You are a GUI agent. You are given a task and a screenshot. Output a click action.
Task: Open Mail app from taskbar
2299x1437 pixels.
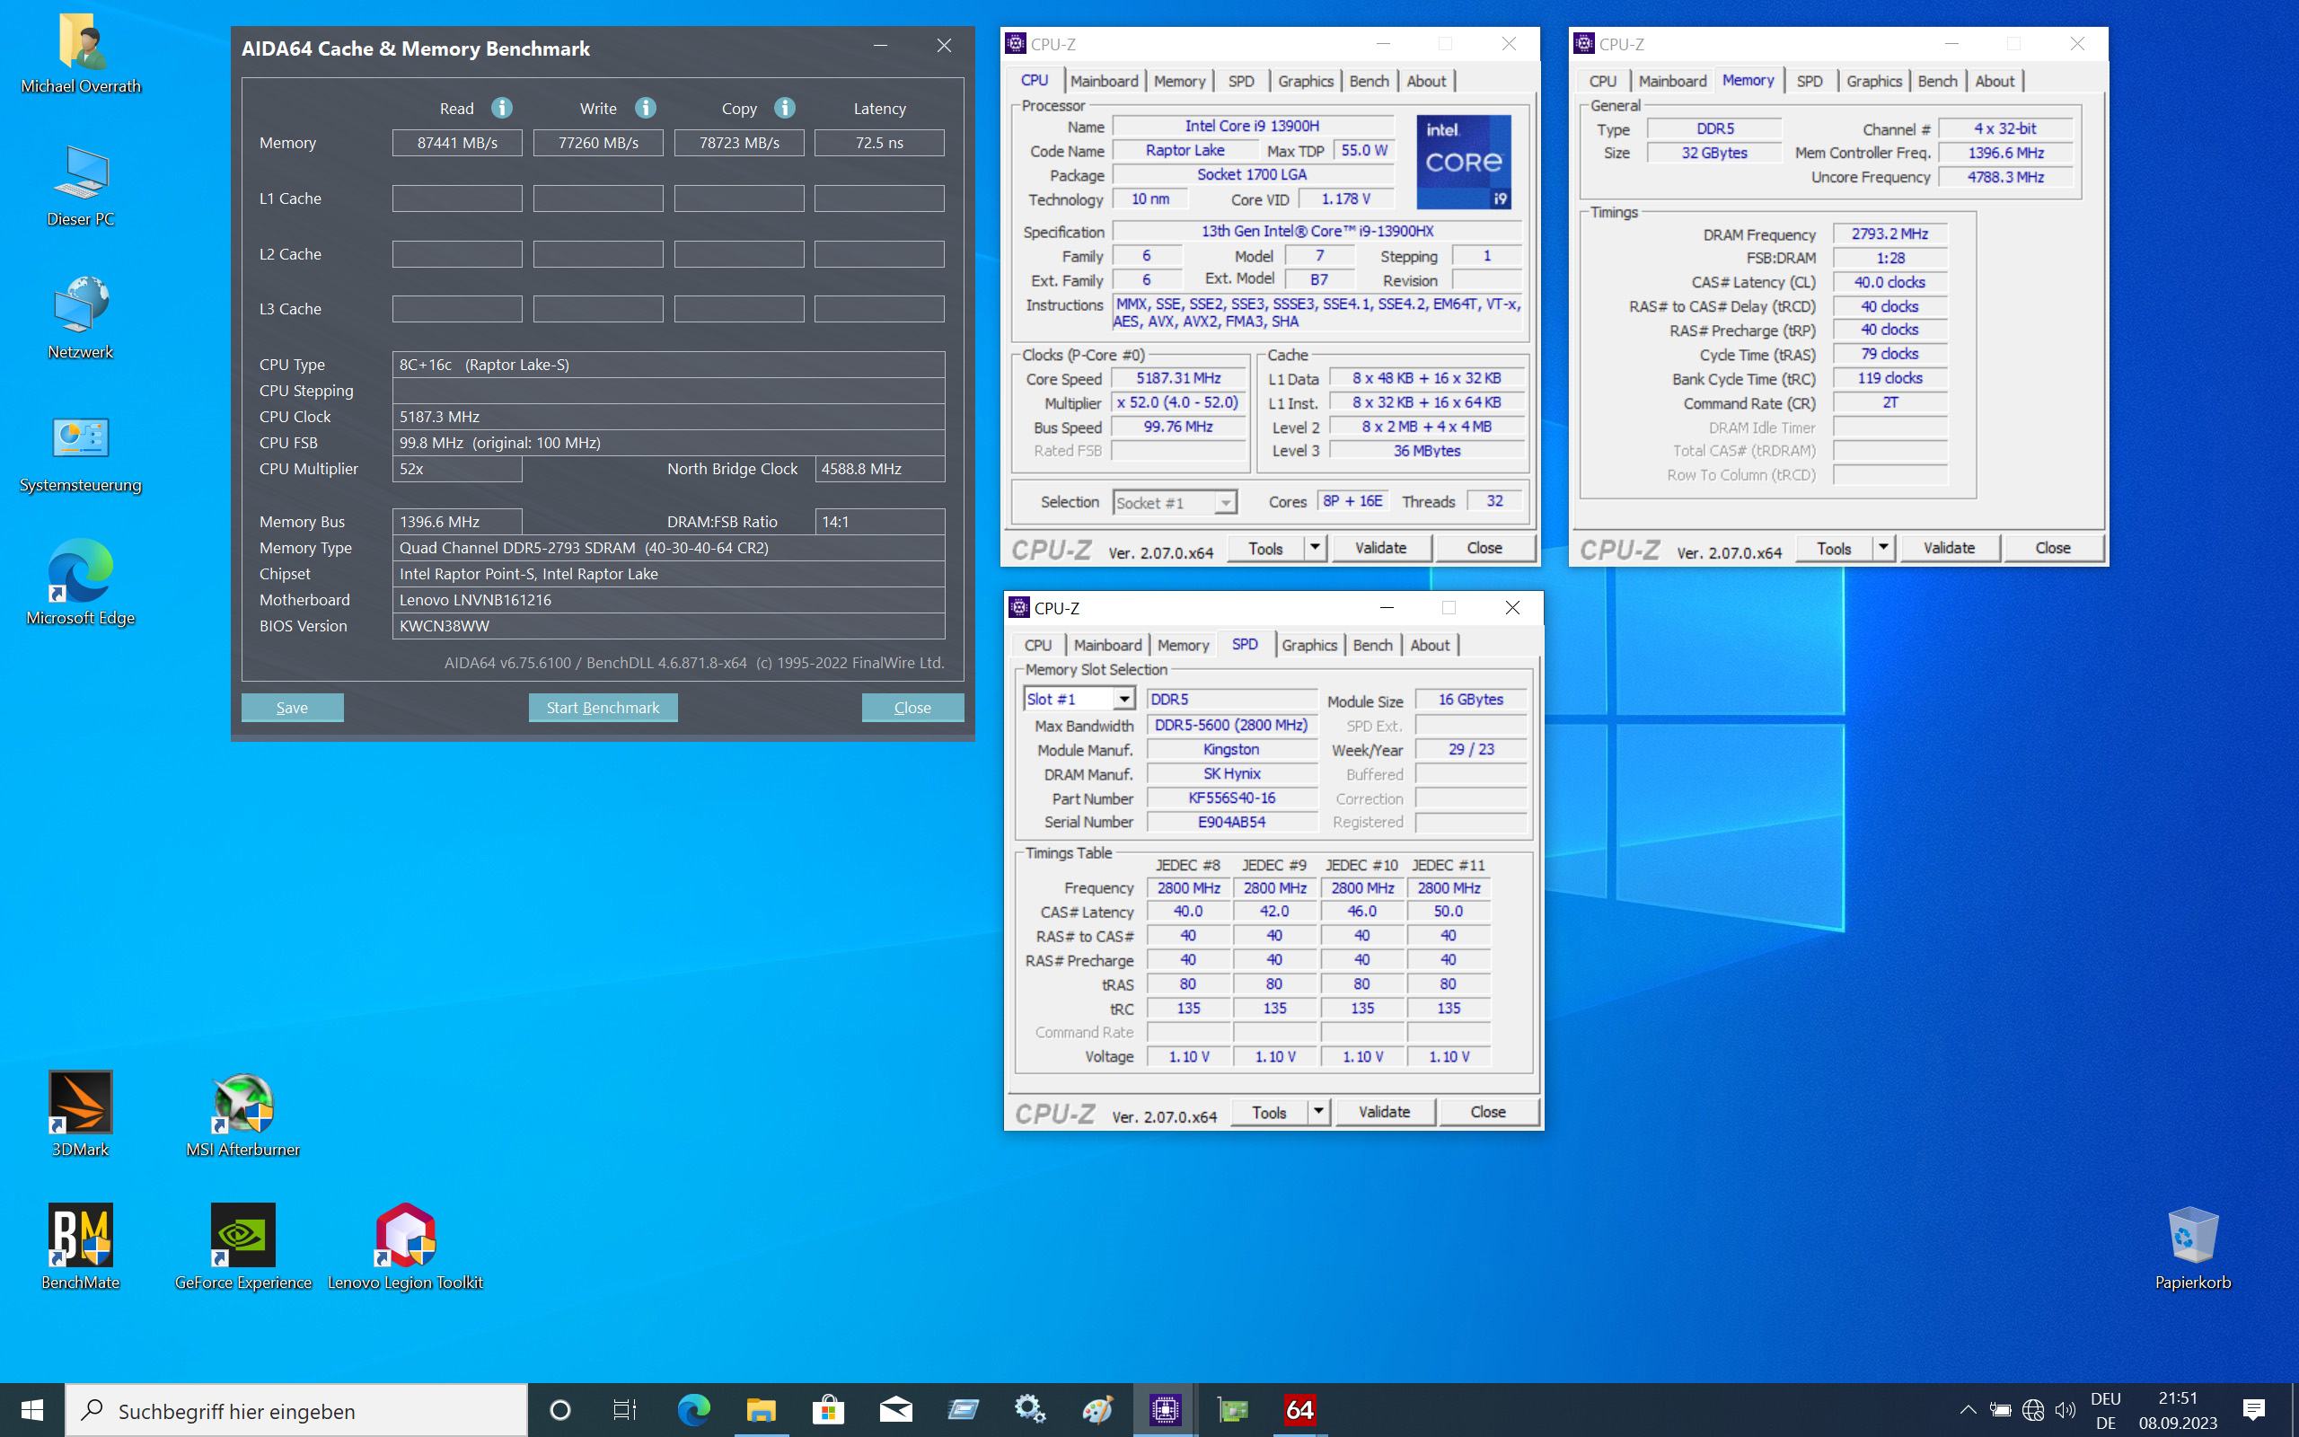tap(896, 1410)
